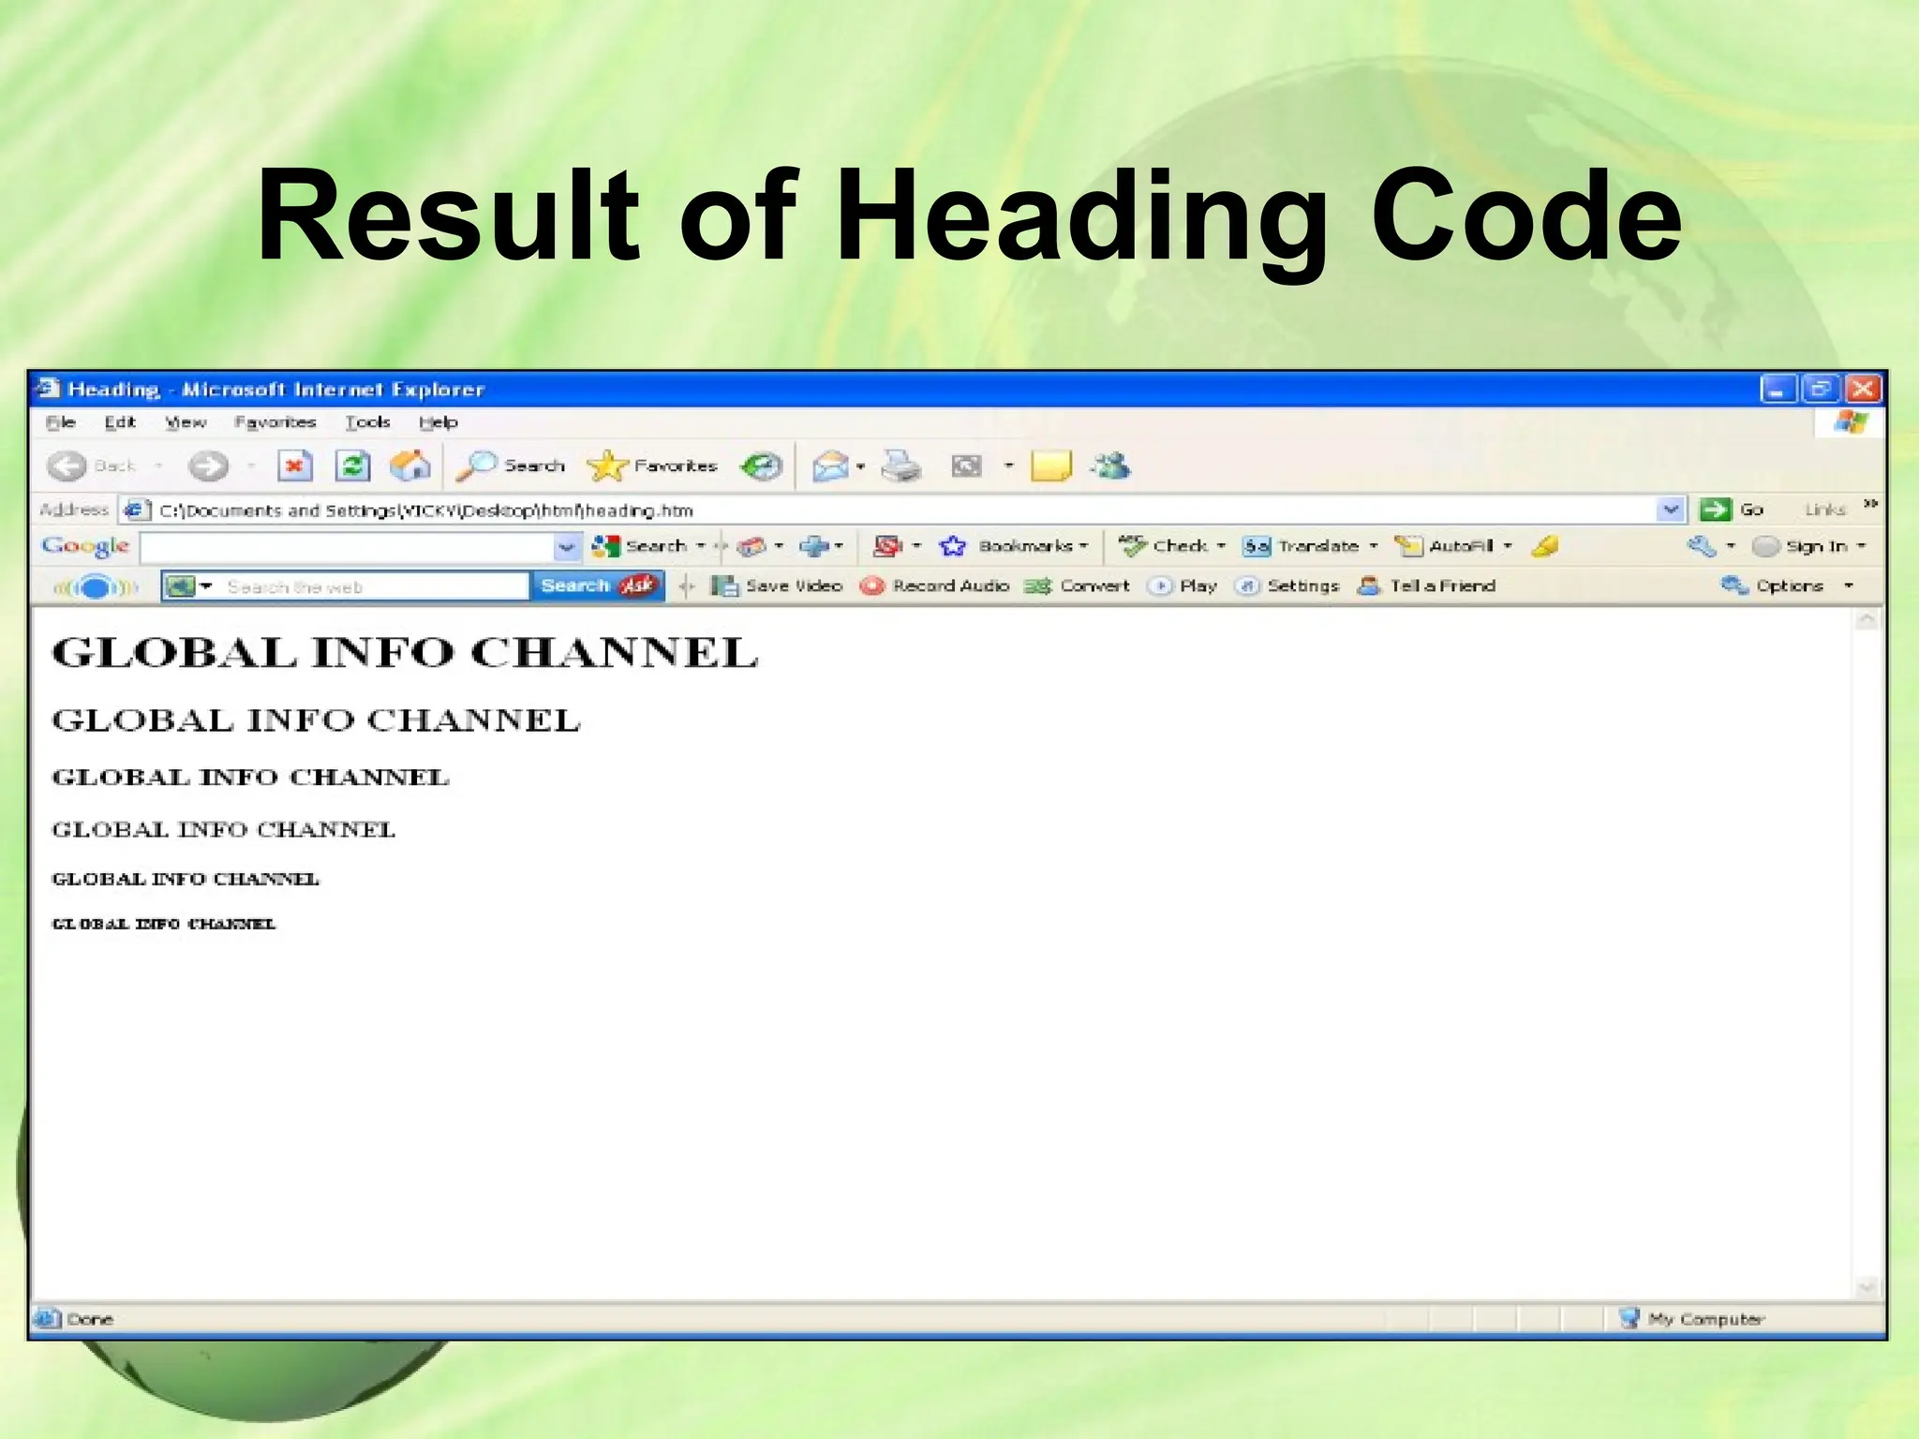Click the scrollbar up arrow on the page
Image resolution: width=1919 pixels, height=1439 pixels.
1867,620
